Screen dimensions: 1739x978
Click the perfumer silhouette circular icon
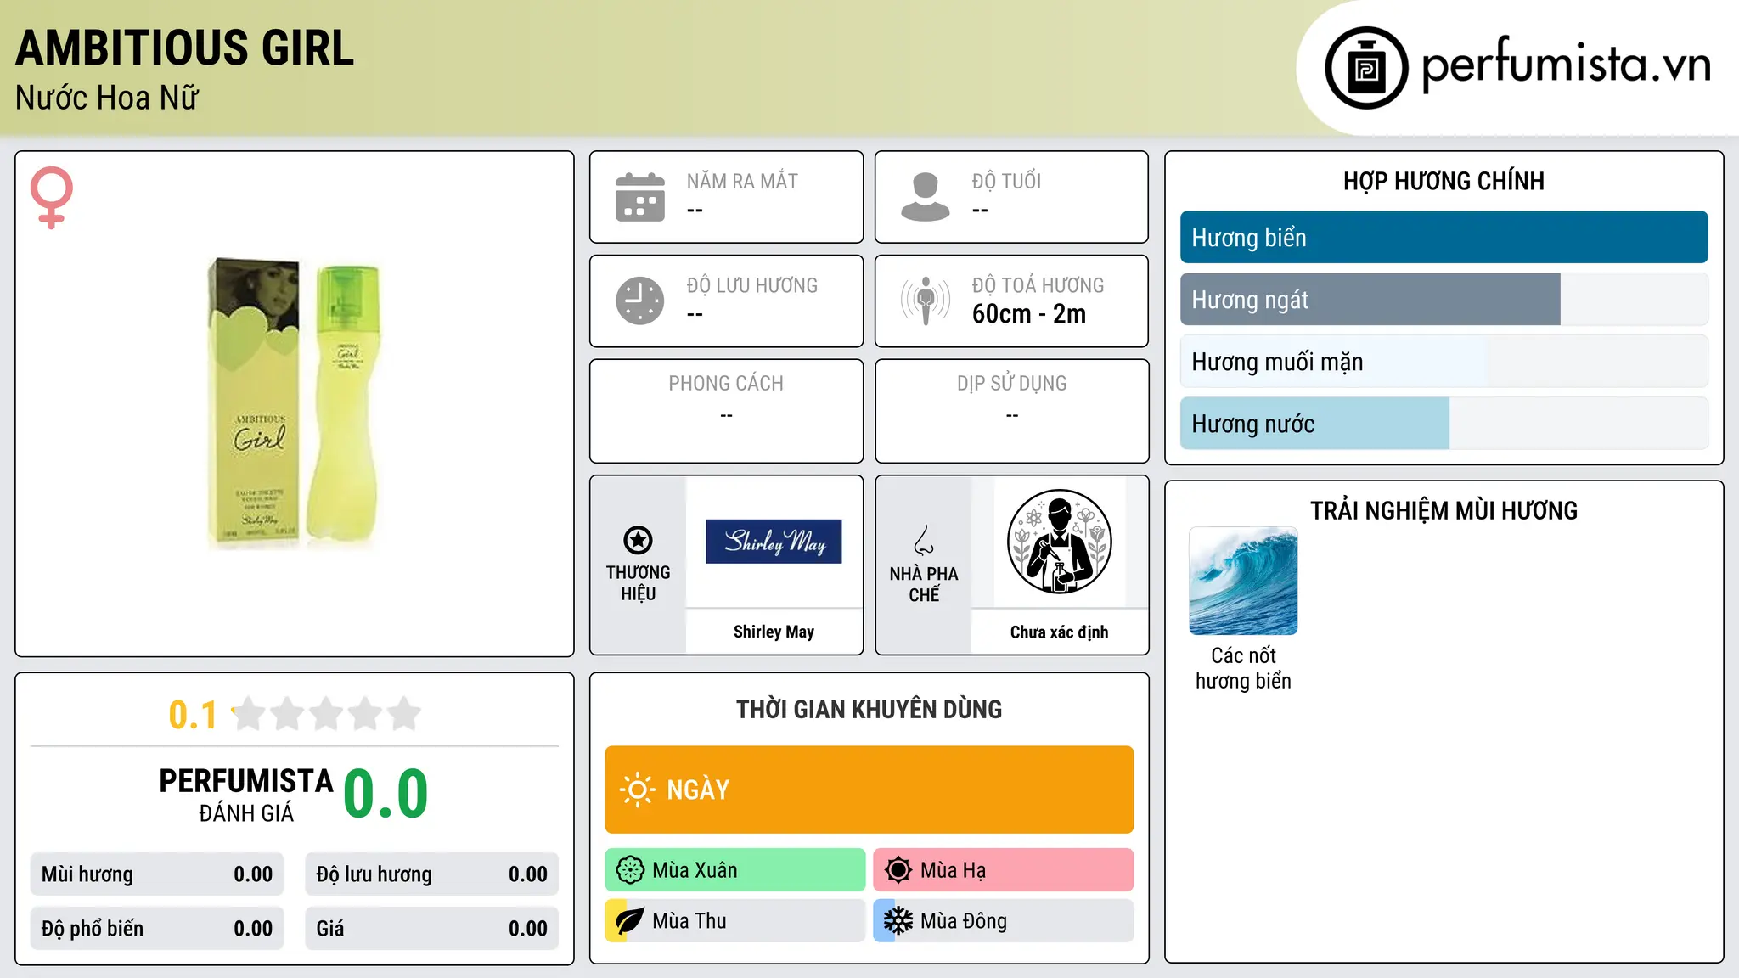point(1059,542)
